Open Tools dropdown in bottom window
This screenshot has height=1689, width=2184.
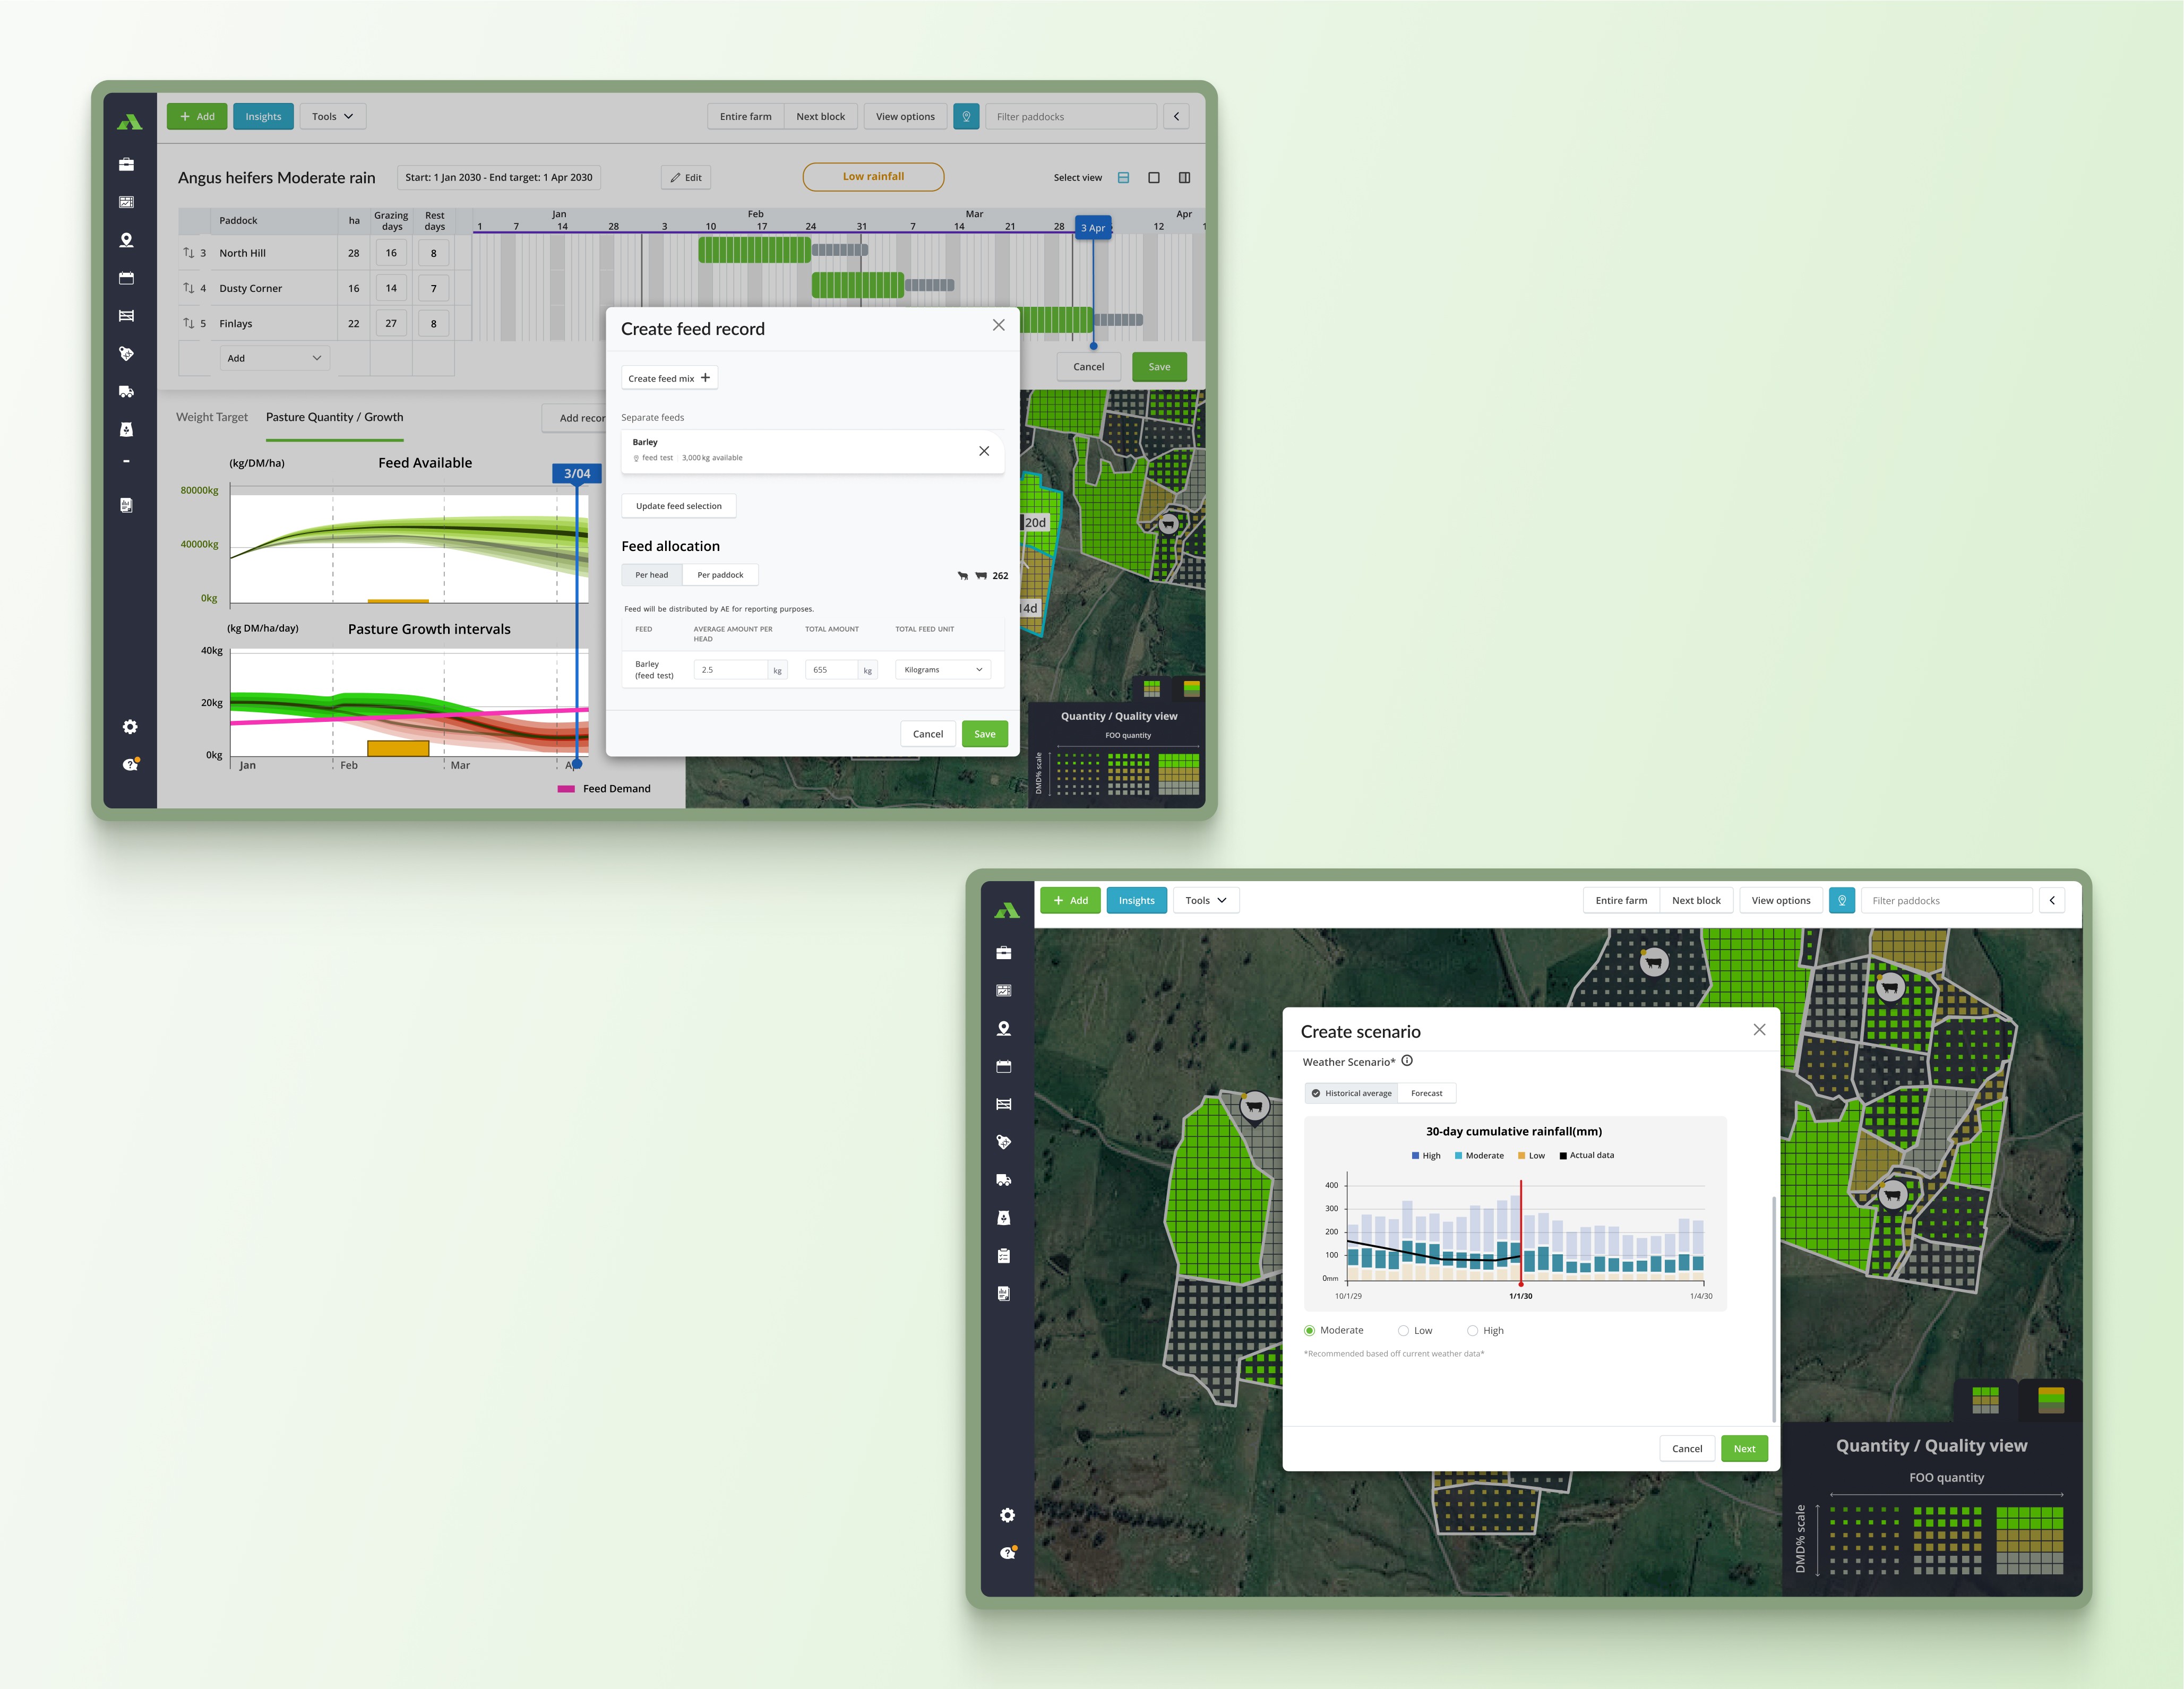tap(1205, 901)
